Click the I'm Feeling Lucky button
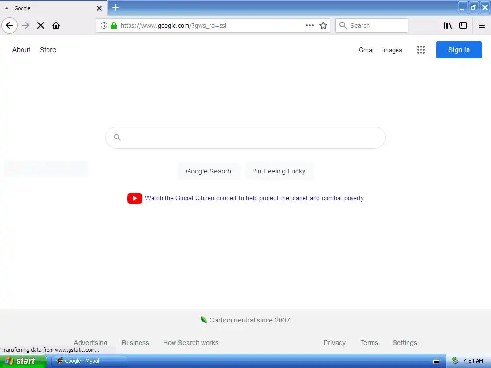 (279, 171)
